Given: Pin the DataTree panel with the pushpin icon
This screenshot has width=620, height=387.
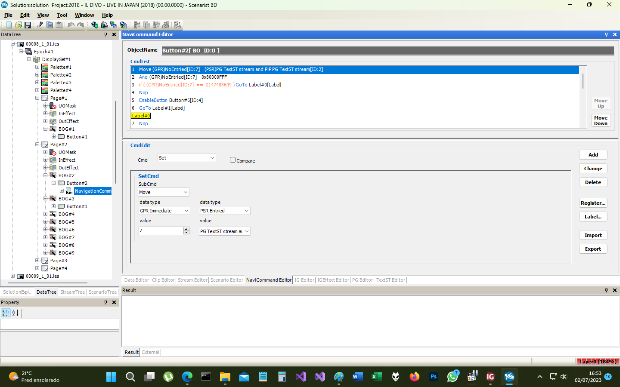Looking at the screenshot, I should coord(105,34).
